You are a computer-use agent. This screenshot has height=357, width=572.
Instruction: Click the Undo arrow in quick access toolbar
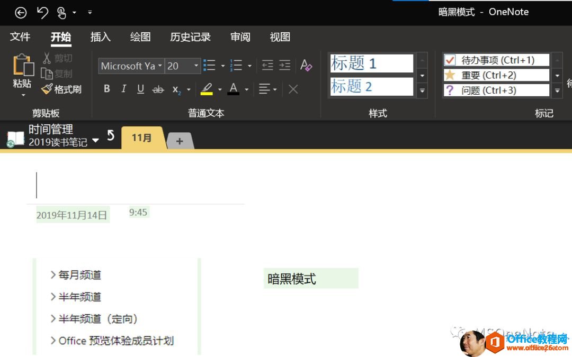[x=42, y=12]
